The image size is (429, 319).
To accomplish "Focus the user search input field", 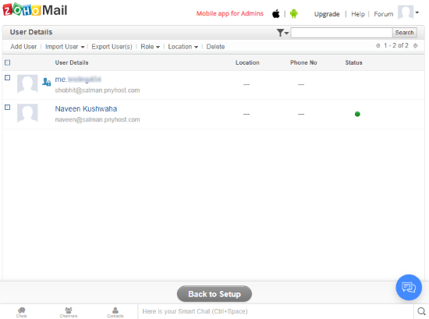I will (342, 33).
